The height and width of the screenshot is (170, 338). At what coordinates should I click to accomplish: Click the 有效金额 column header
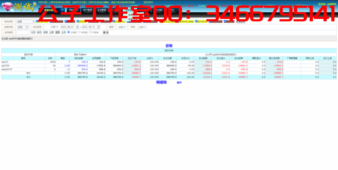[79, 58]
